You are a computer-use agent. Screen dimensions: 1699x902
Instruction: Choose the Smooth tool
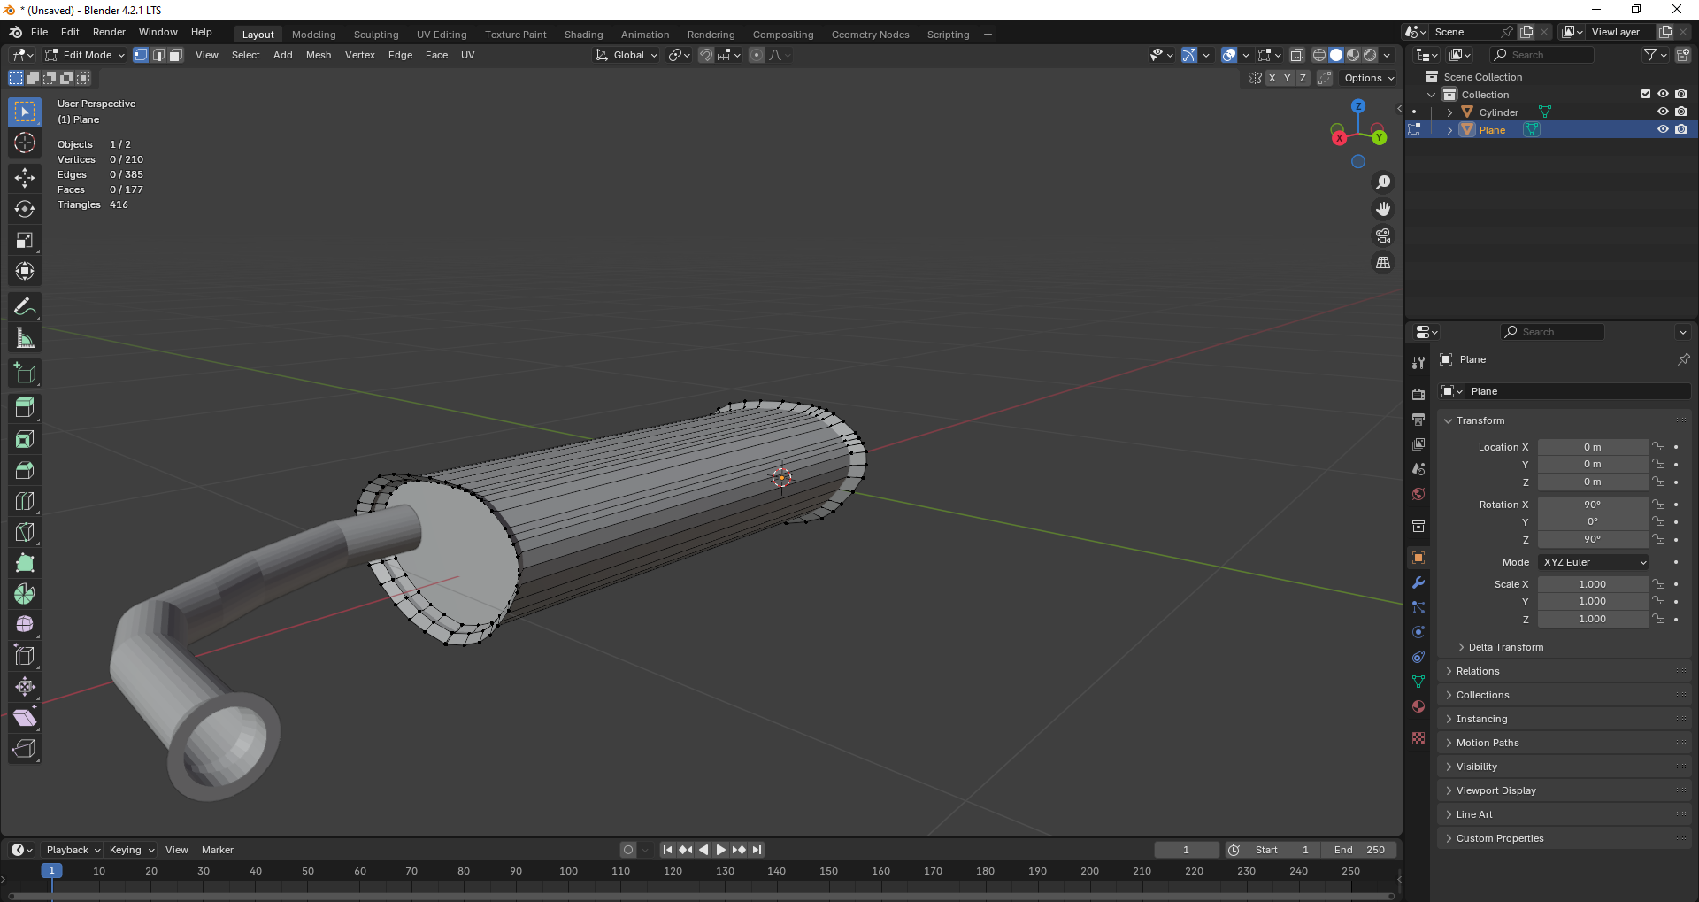(x=25, y=625)
